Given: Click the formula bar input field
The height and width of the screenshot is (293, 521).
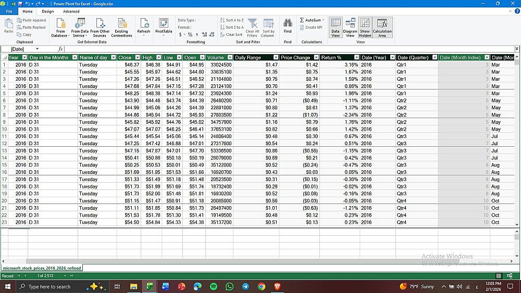Looking at the screenshot, I should (x=289, y=49).
